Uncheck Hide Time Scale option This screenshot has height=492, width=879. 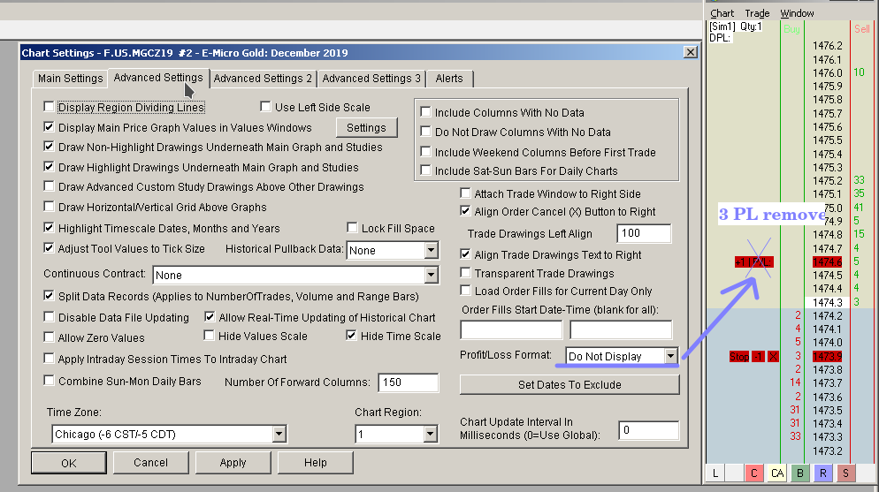[351, 336]
